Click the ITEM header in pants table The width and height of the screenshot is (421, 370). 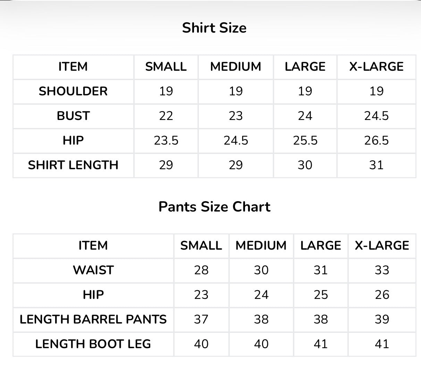point(93,246)
